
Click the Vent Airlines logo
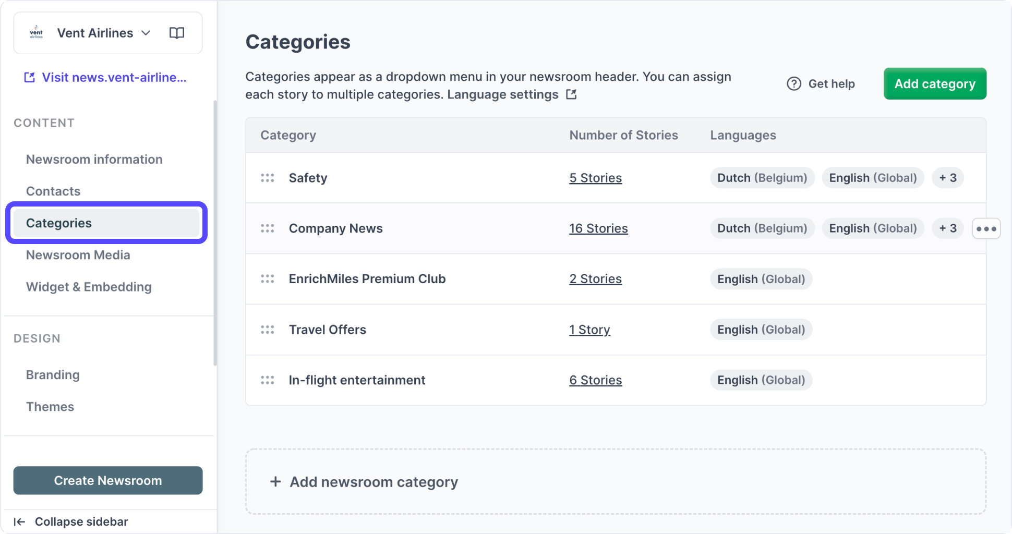point(36,32)
